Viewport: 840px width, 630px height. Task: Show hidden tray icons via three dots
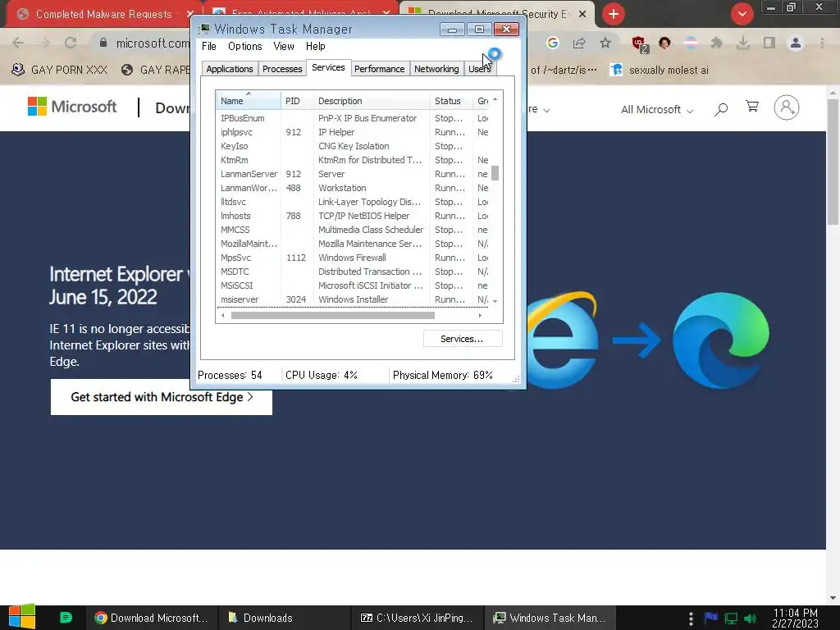[691, 619]
